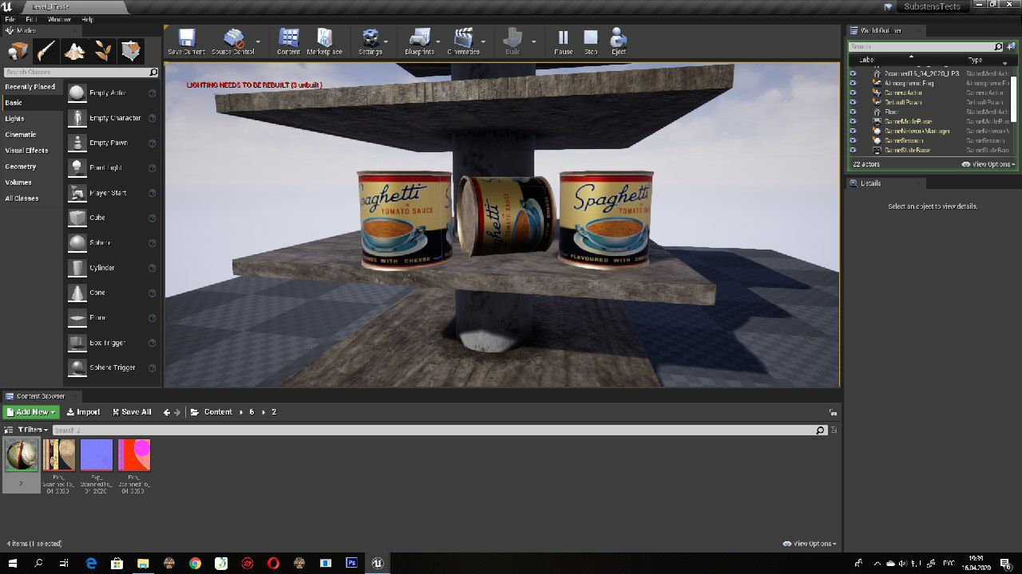The image size is (1022, 574).
Task: Open Source Control toolbar icon
Action: coord(233,41)
